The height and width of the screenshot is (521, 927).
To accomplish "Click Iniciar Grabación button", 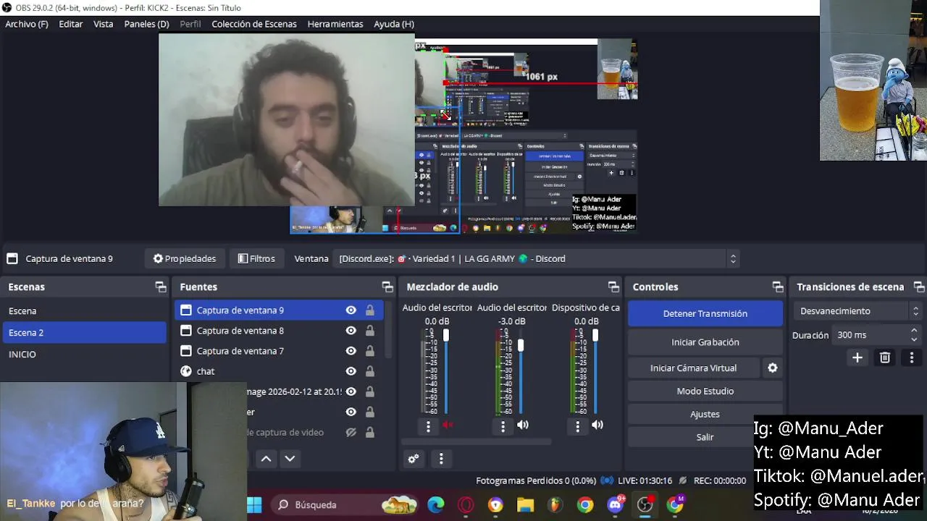I will coord(705,342).
